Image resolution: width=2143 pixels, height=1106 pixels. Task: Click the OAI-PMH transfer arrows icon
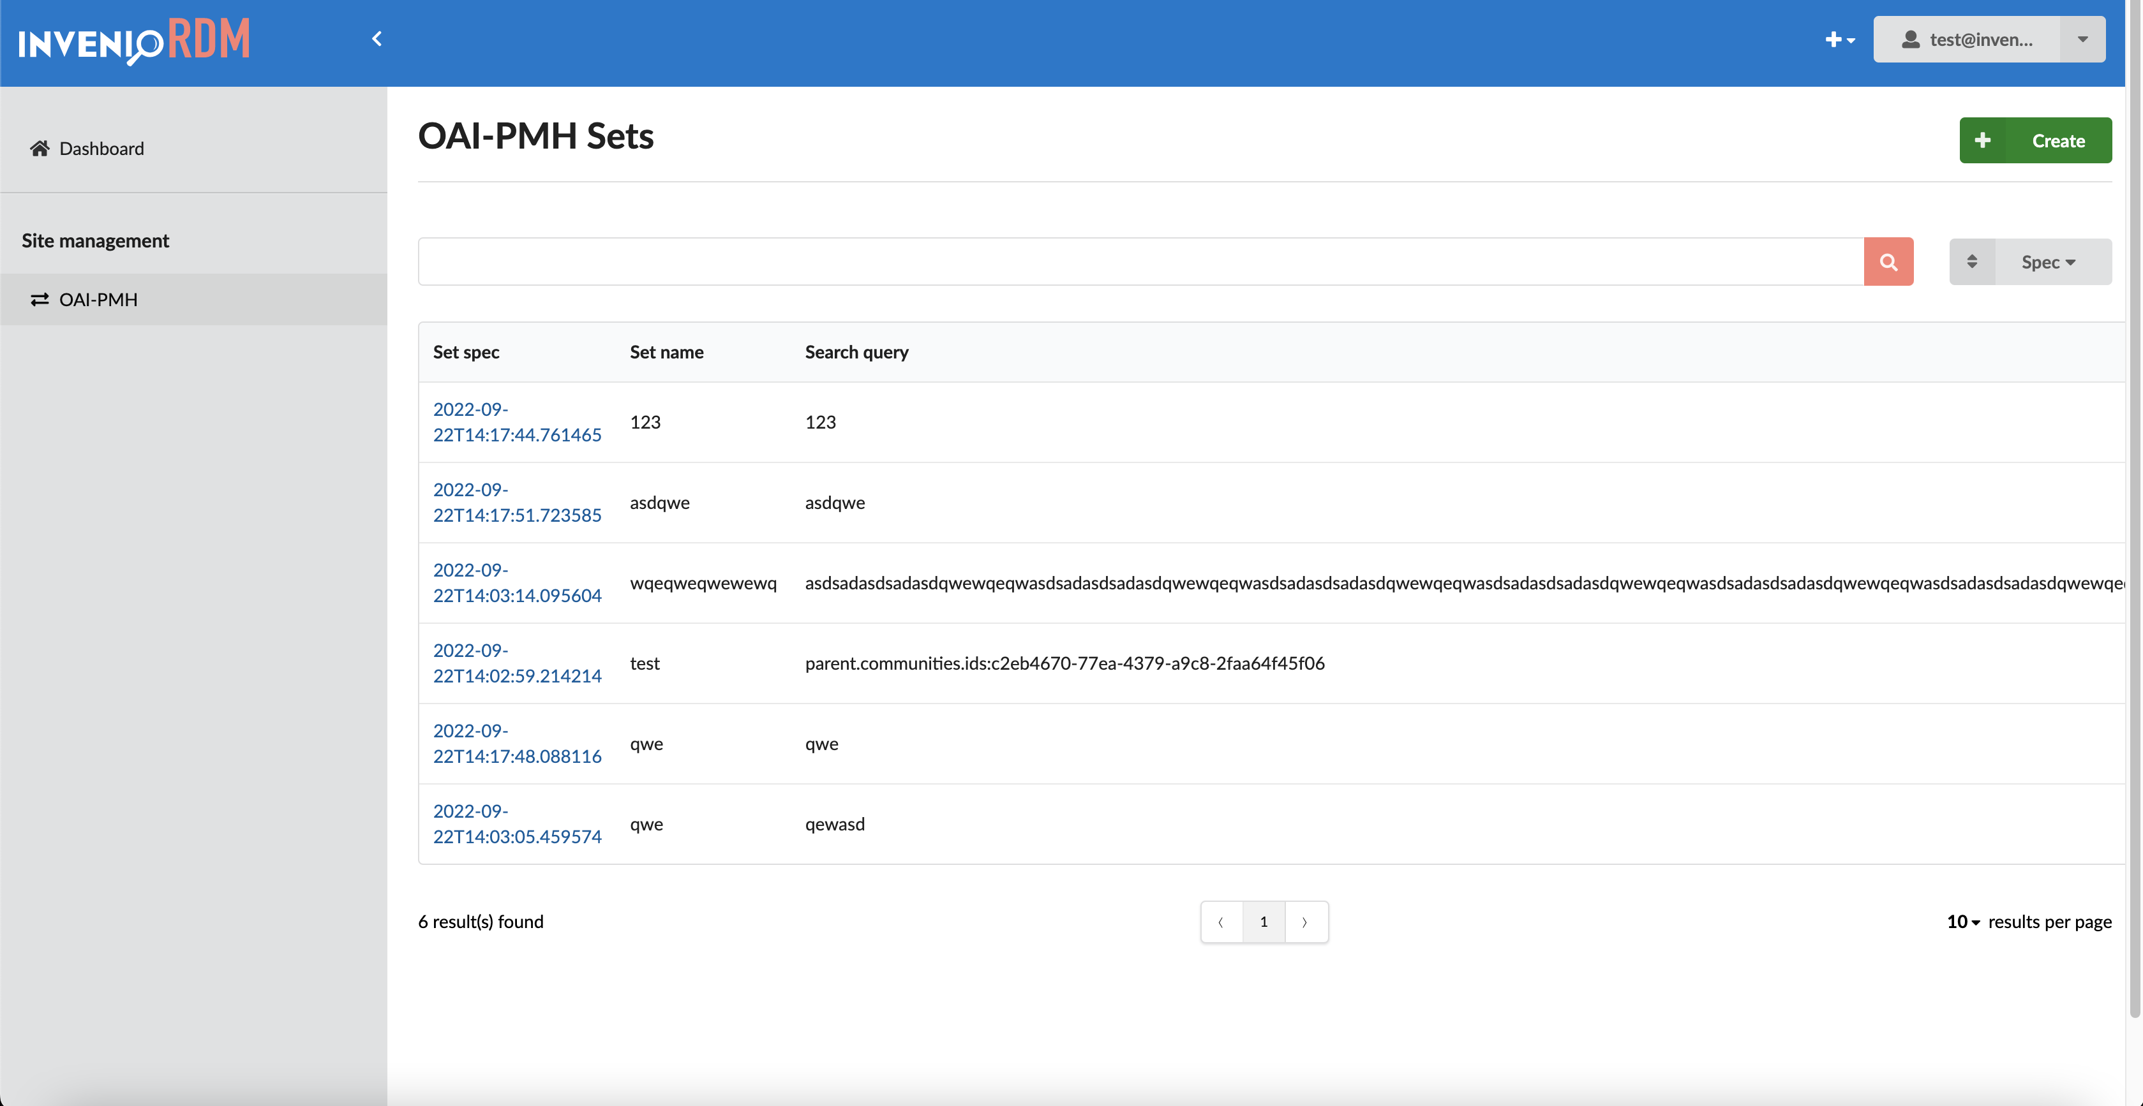tap(38, 299)
